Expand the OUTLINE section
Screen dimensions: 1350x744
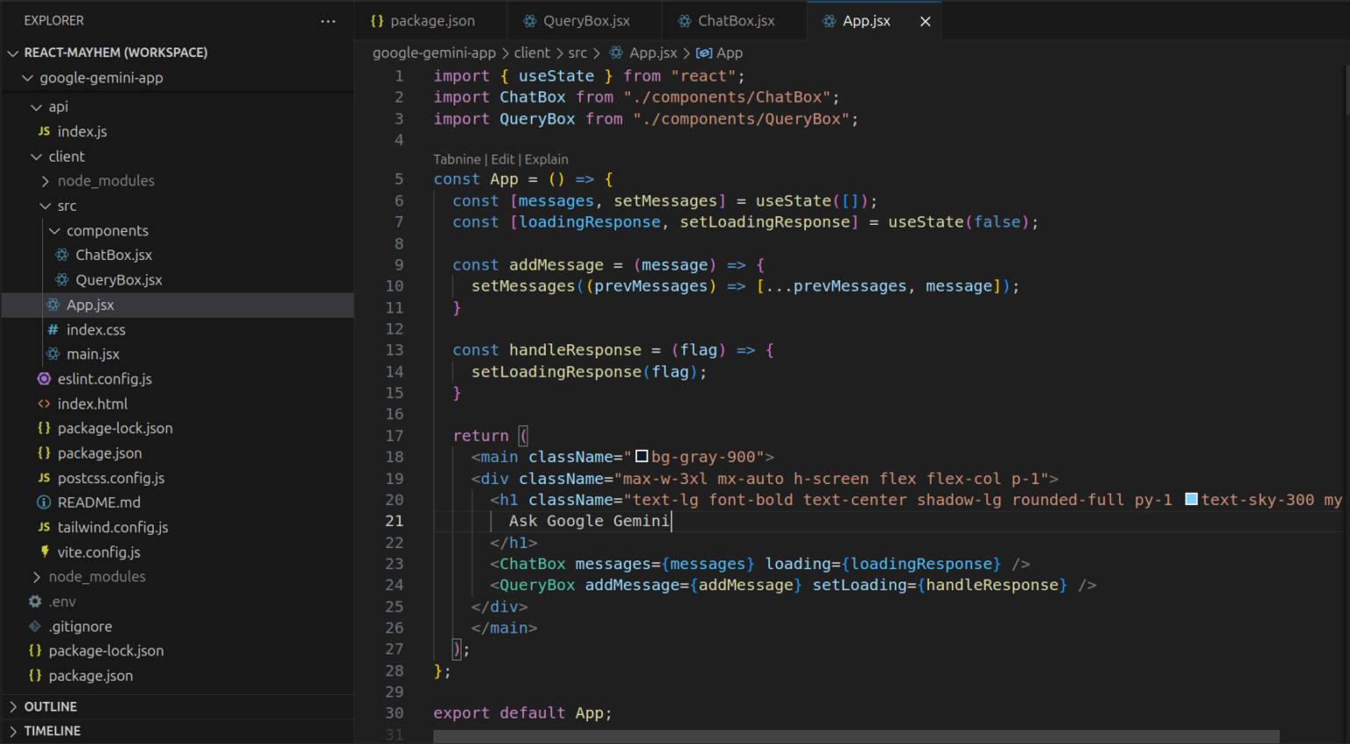coord(12,706)
